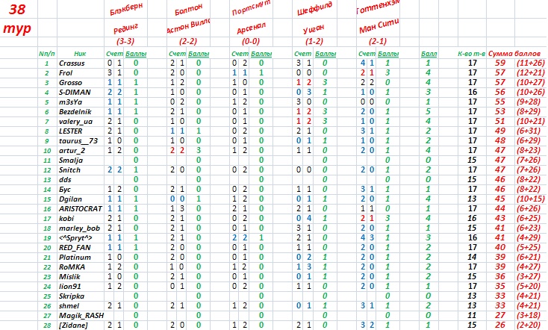The width and height of the screenshot is (548, 330).
Task: Select the Шеффилд team name header
Action: [x=314, y=12]
